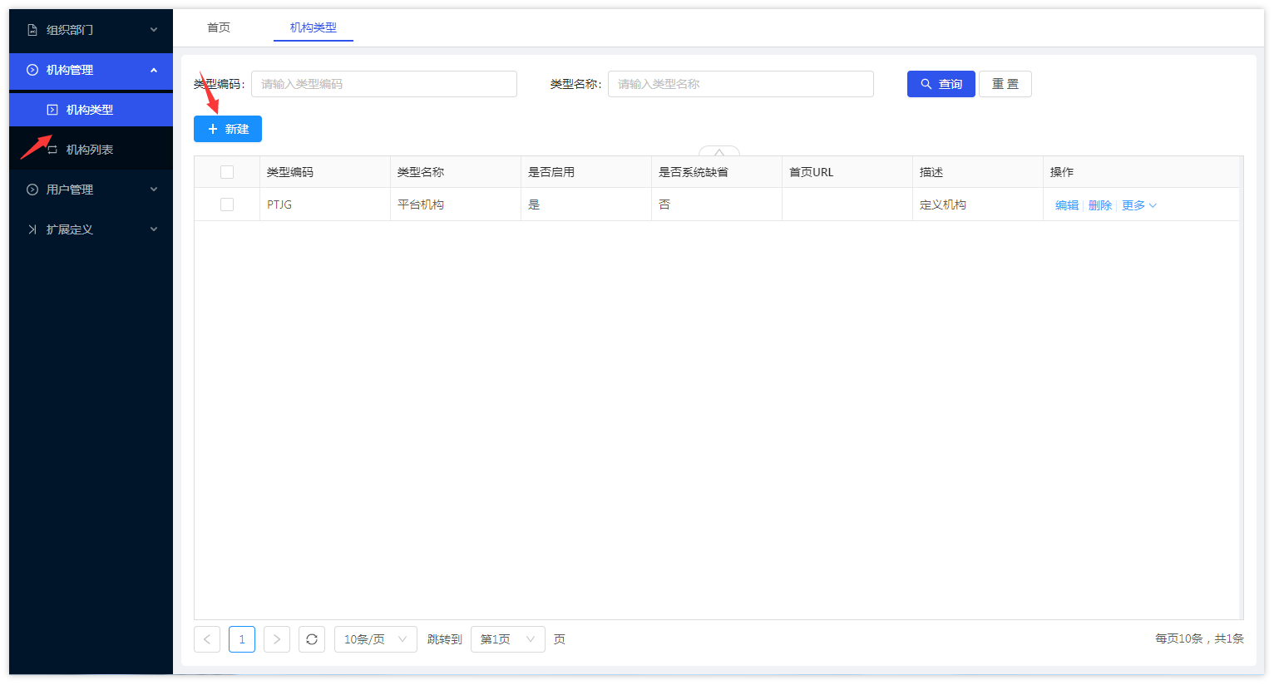Image resolution: width=1274 pixels, height=685 pixels.
Task: Click the 查询 search button
Action: 941,84
